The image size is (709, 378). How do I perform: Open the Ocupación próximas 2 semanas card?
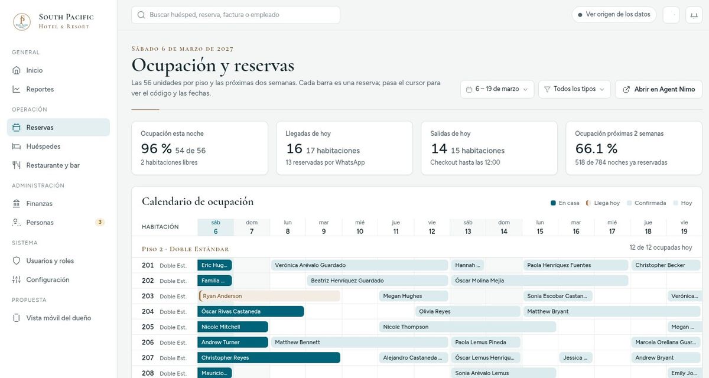(634, 148)
